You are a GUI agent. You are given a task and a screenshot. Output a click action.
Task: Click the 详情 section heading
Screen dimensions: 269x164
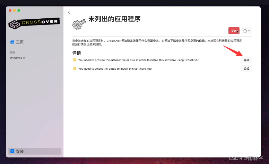[x=77, y=53]
